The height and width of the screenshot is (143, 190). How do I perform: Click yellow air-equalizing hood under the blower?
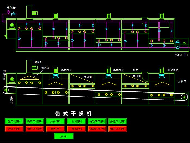[29, 78]
